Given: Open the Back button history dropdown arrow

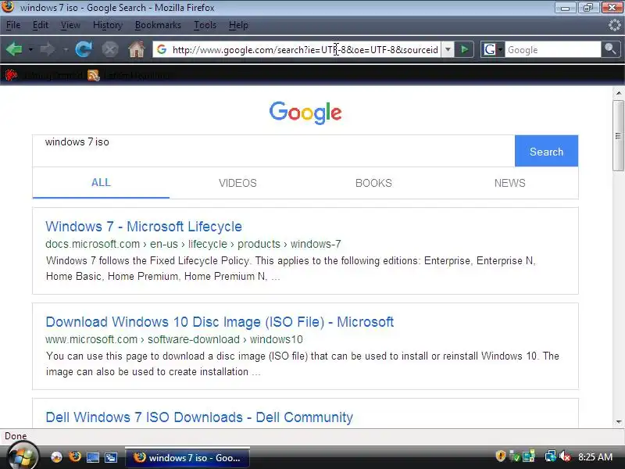Looking at the screenshot, I should click(30, 50).
